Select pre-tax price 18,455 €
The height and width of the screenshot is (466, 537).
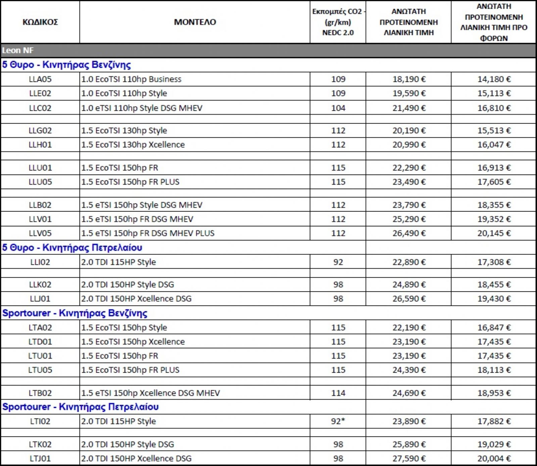point(493,285)
